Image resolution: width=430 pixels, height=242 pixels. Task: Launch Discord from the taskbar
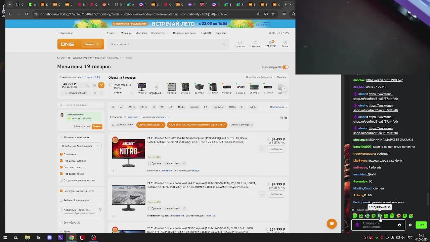click(49, 238)
